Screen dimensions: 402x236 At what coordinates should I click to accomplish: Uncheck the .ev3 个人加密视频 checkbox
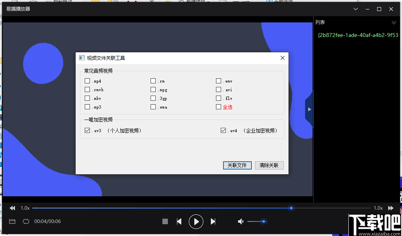point(87,130)
